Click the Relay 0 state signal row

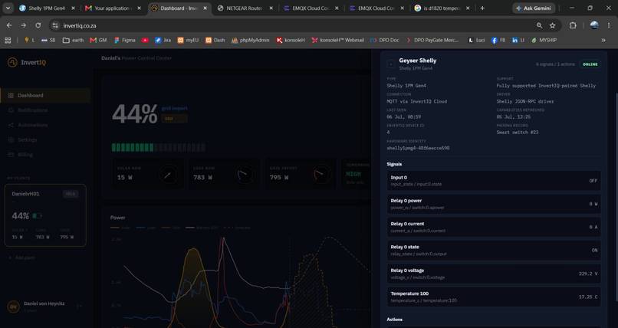tap(494, 251)
